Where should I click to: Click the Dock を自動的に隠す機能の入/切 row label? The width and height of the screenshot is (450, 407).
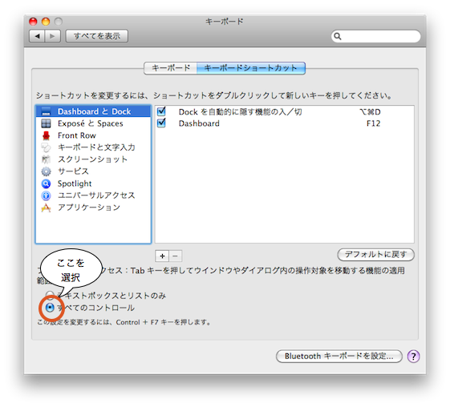[240, 112]
